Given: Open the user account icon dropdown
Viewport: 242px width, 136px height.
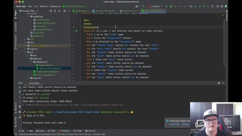Looking at the screenshot, I should 137,6.
